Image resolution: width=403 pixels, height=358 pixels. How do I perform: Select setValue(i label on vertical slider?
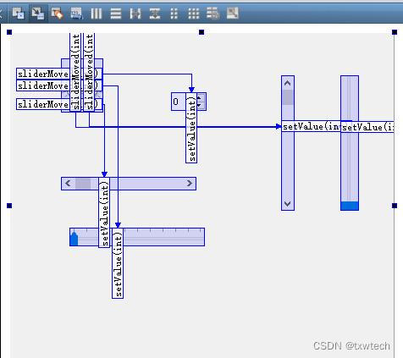click(367, 127)
